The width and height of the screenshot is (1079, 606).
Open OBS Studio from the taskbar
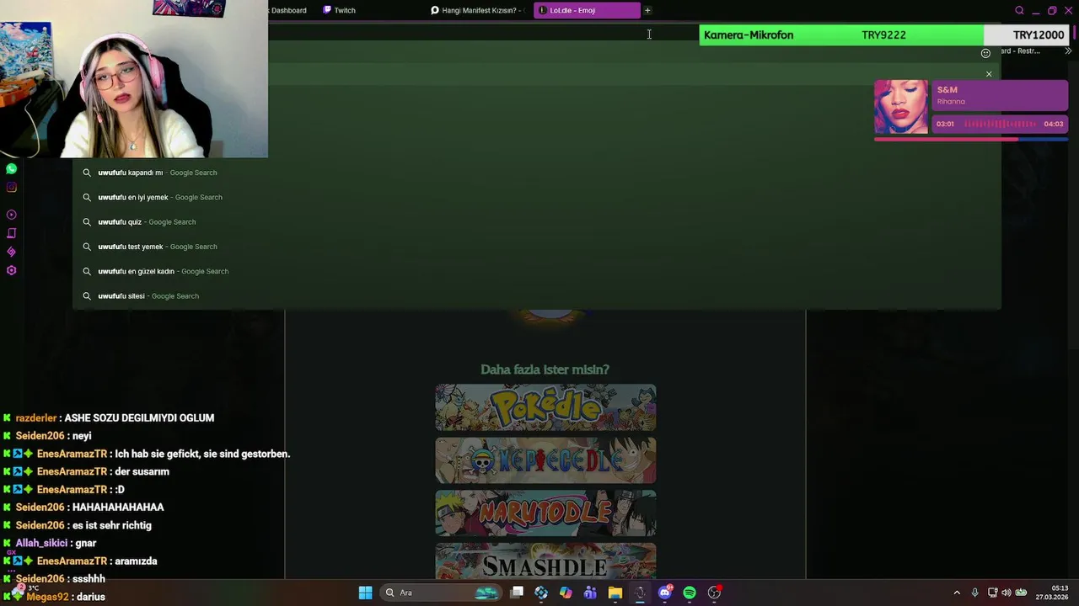[x=714, y=593]
